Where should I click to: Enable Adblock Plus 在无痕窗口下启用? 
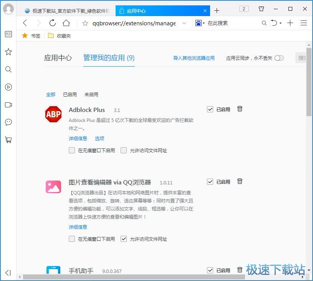tap(72, 150)
